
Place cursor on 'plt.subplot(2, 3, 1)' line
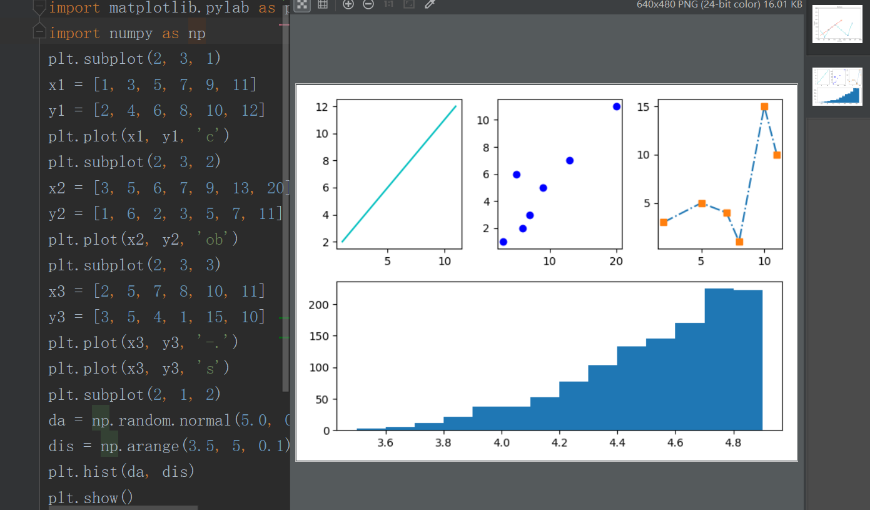(x=134, y=59)
